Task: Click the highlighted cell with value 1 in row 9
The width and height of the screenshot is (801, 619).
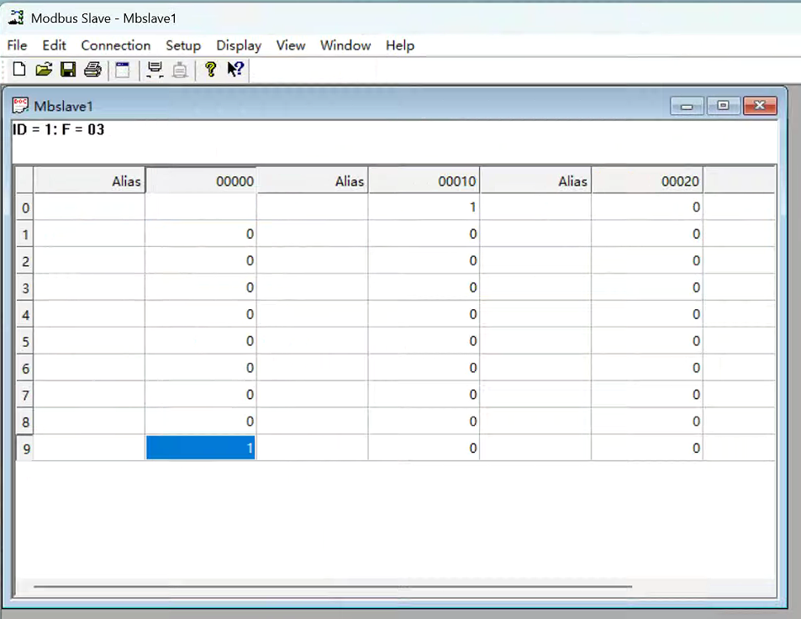Action: tap(201, 448)
